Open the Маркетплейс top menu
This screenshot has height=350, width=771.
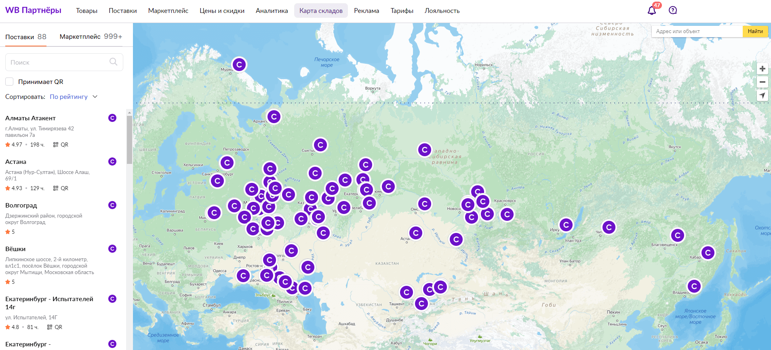pos(168,11)
